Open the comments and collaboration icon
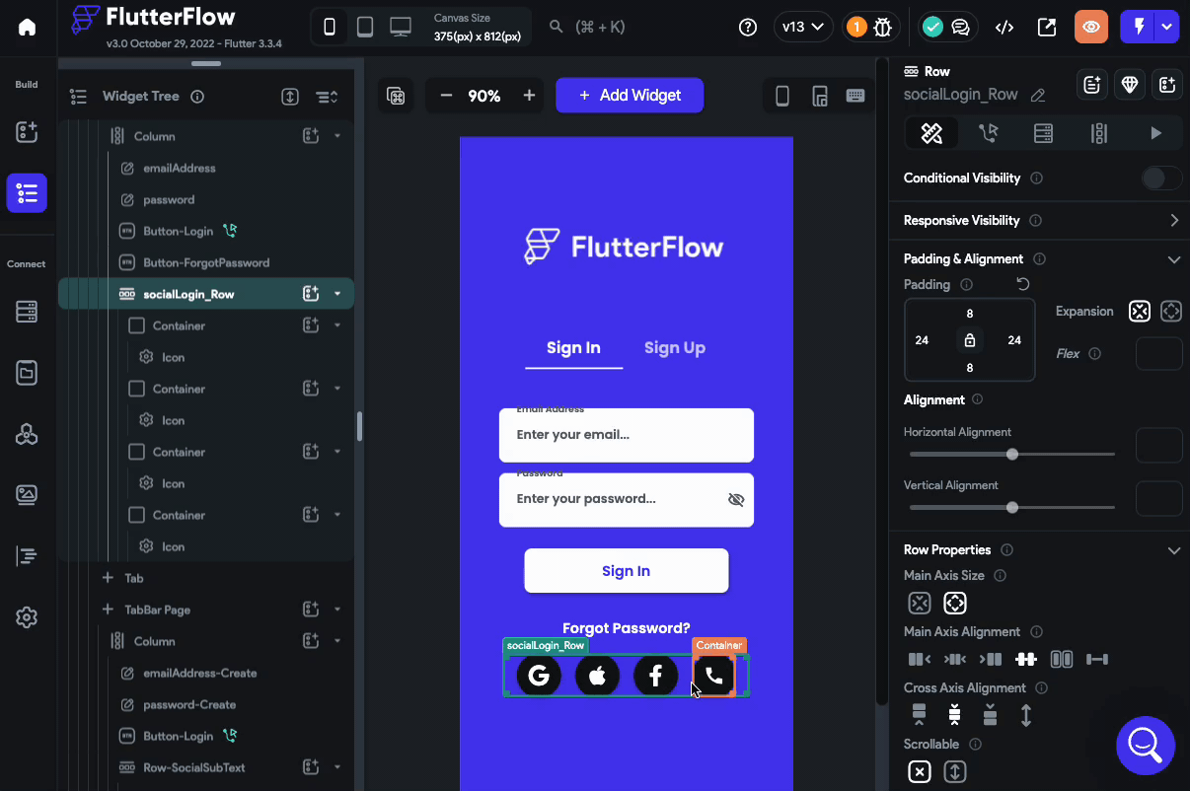The image size is (1190, 791). 960,28
